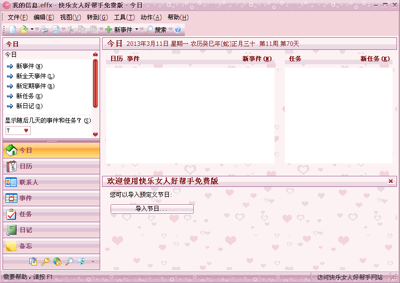Click the magnifier icon in sidebar bottom
This screenshot has width=400, height=283.
pyautogui.click(x=69, y=262)
